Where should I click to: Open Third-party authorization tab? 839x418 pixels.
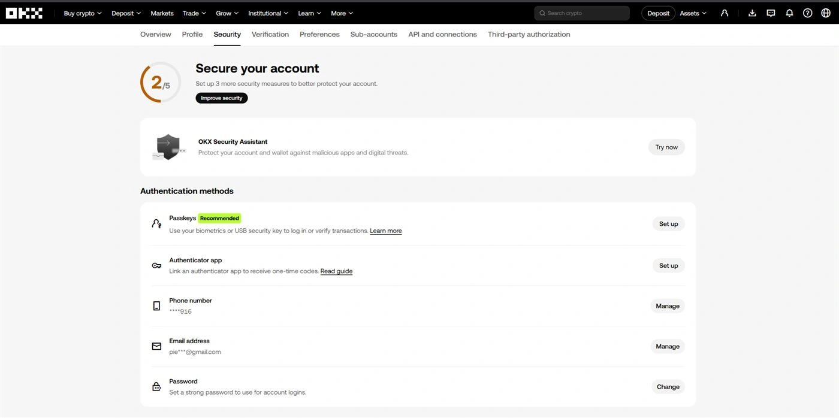[x=529, y=34]
